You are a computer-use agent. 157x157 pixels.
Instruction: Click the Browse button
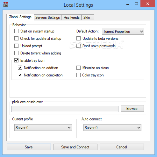pos(132,109)
